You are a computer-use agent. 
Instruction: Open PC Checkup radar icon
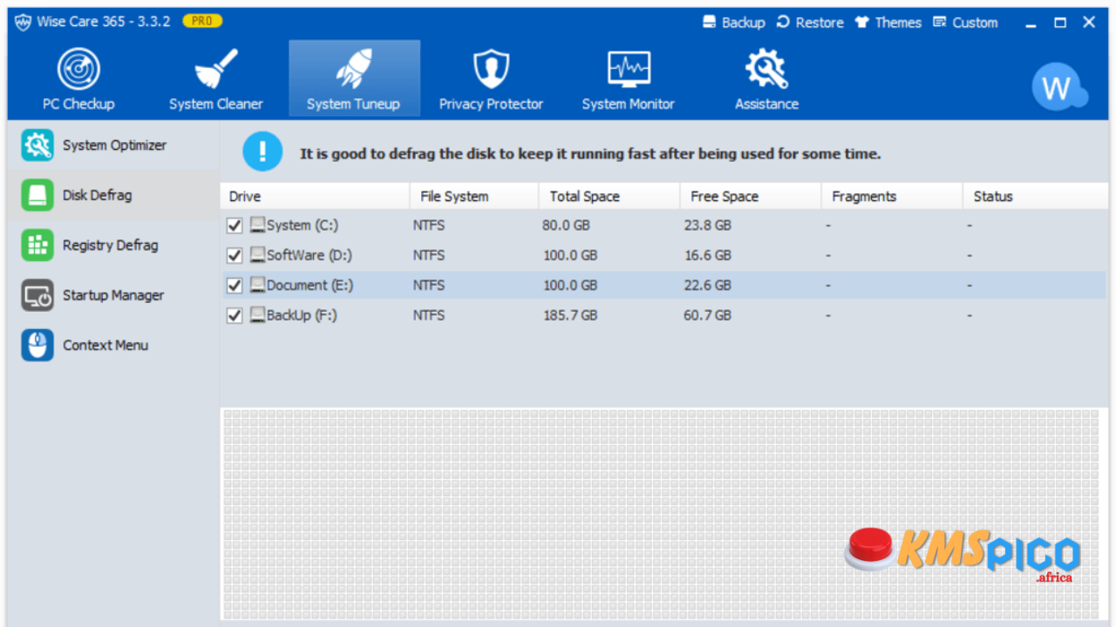pos(78,69)
